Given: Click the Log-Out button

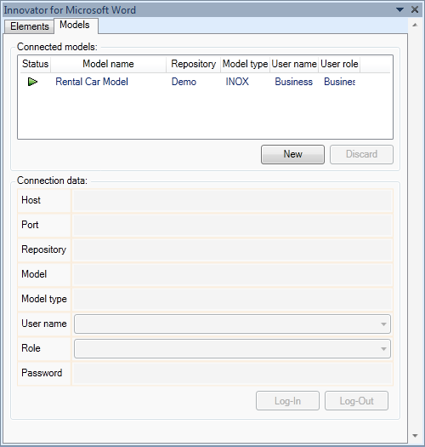Looking at the screenshot, I should coord(356,401).
